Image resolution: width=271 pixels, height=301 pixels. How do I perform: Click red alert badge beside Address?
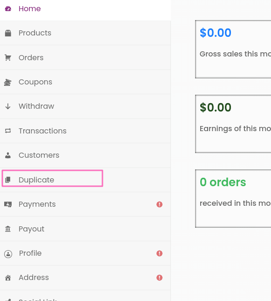(159, 278)
